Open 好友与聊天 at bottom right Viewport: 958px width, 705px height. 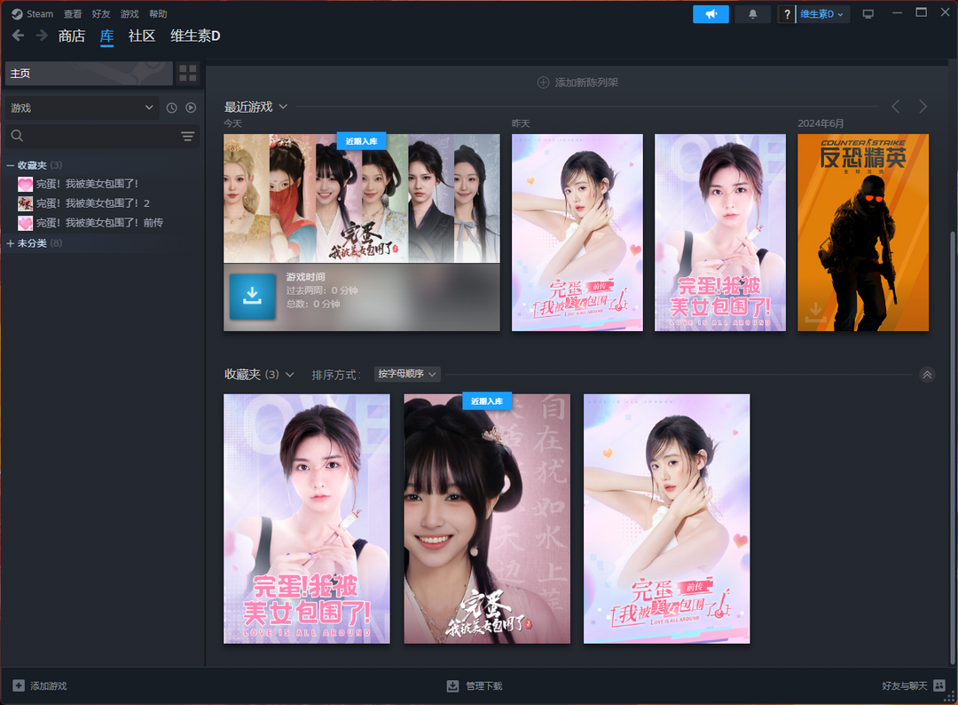click(x=904, y=686)
